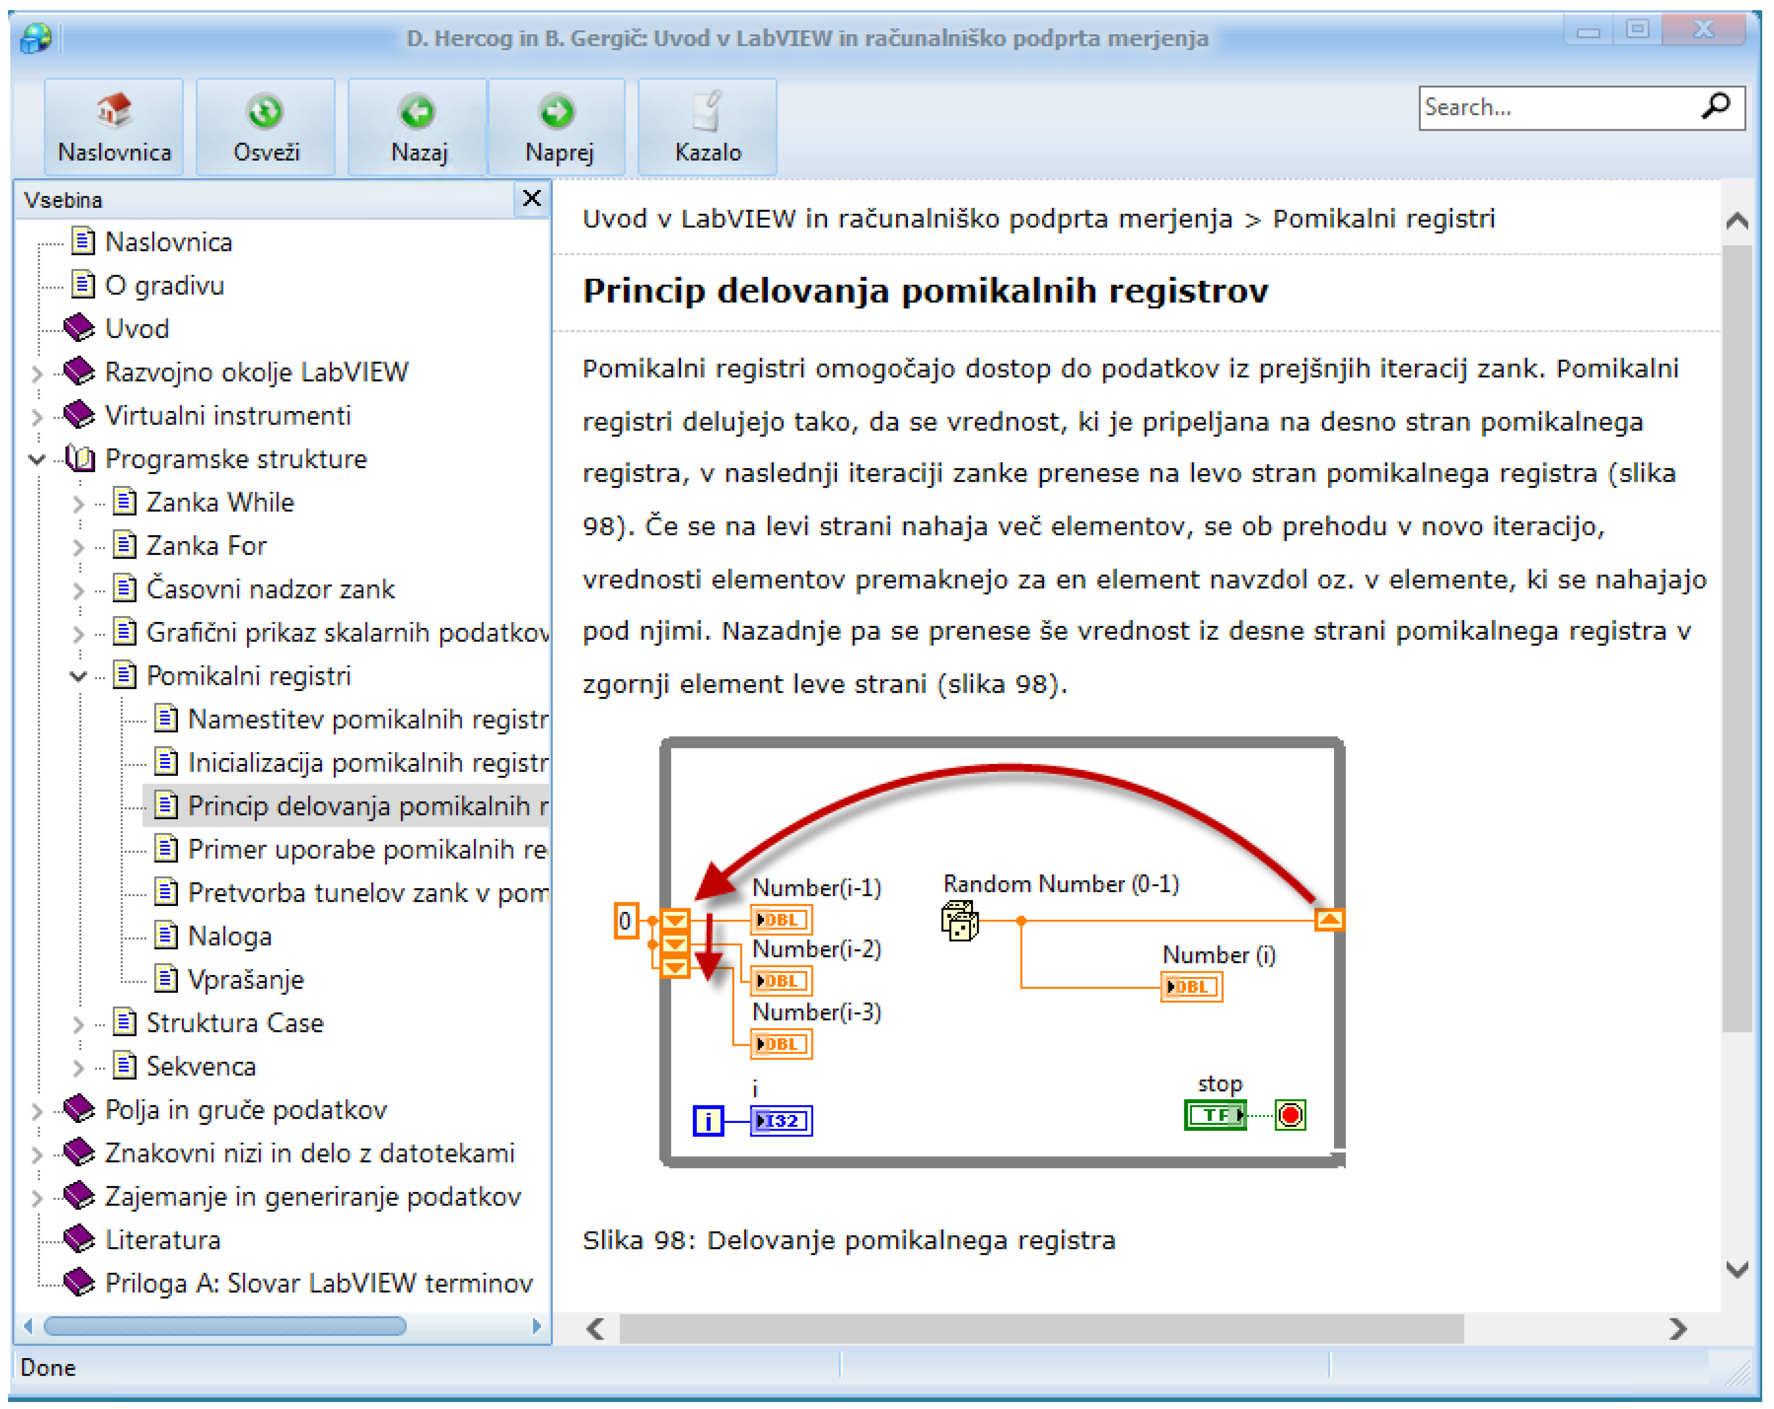Viewport: 1774px width, 1409px height.
Task: Click scroll left arrow in Vsebina panel
Action: click(x=29, y=1326)
